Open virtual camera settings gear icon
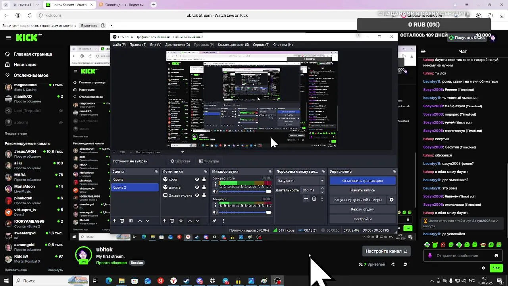Screen dimensions: 508x286 tap(391, 200)
